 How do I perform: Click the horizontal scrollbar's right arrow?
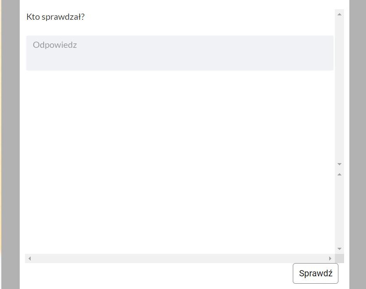click(330, 258)
